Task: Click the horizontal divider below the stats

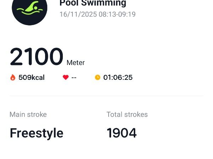Action: point(106,96)
